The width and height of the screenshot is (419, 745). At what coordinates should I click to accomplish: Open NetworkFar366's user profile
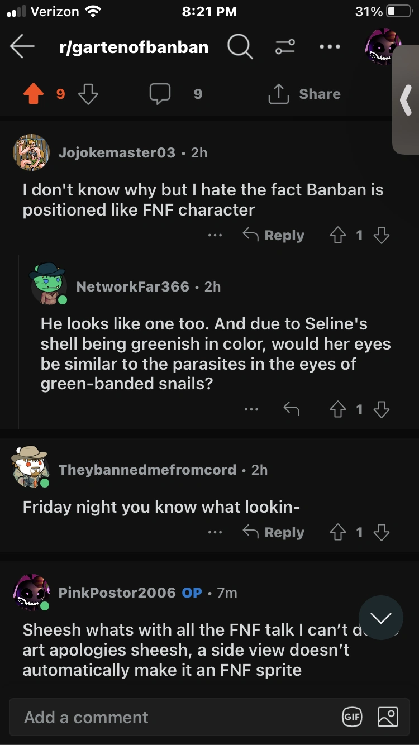coord(132,286)
